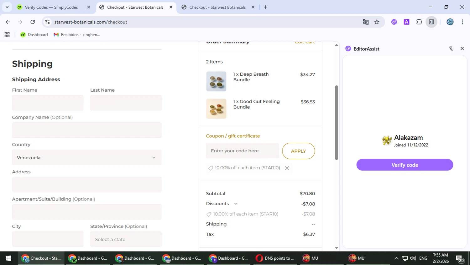Focus the Apartment/Suite/Building field
Viewport: 470px width, 265px height.
point(87,212)
